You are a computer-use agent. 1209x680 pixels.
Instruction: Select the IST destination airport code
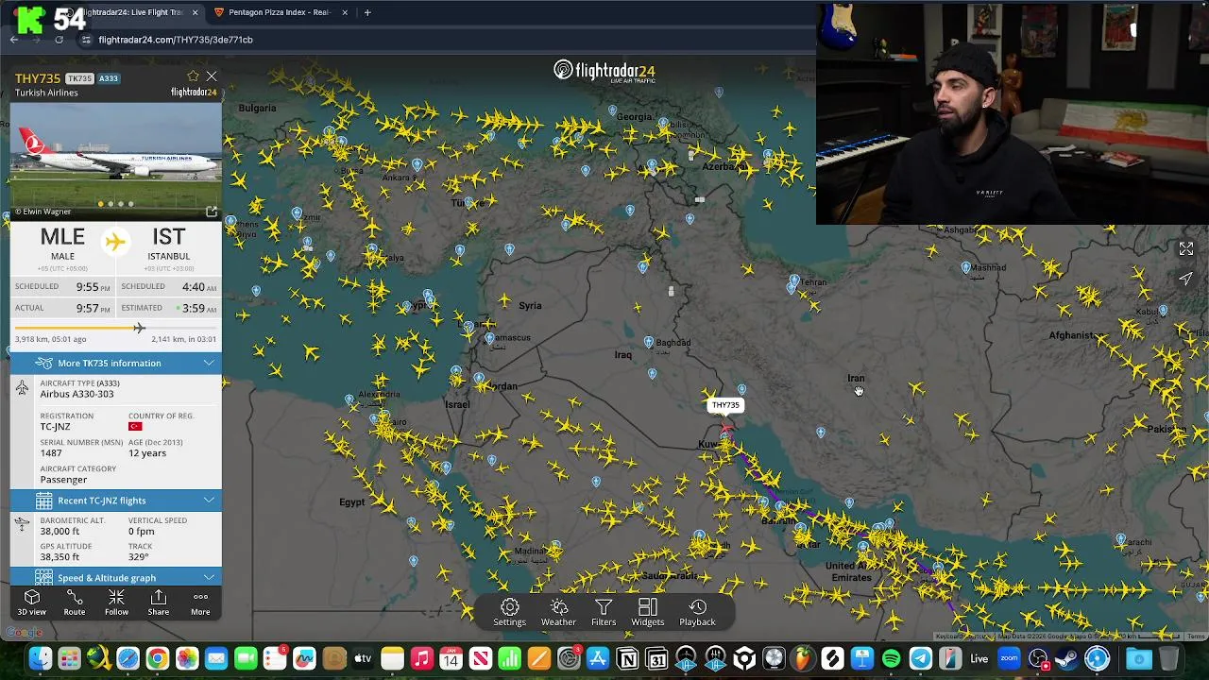click(x=168, y=237)
